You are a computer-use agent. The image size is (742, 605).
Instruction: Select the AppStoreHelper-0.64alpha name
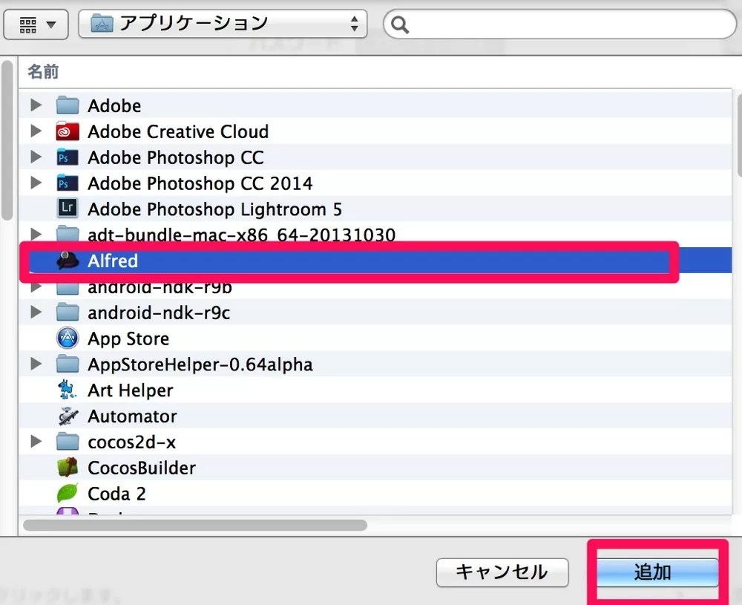coord(200,365)
